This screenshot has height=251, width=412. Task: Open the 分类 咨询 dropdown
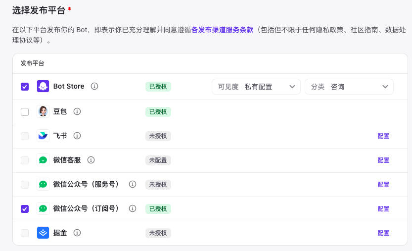point(349,87)
